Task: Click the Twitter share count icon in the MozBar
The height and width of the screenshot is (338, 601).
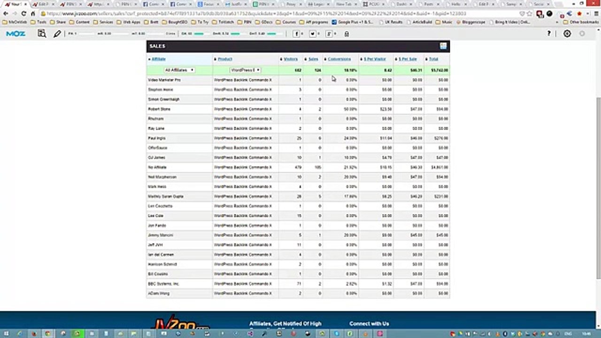Action: (312, 34)
